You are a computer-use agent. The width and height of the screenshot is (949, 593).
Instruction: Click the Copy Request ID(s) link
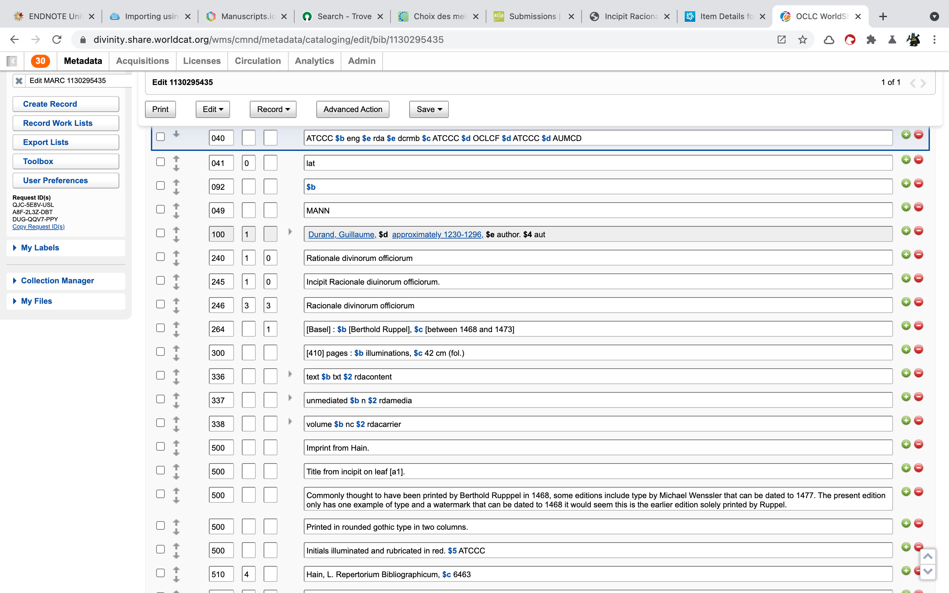(39, 227)
